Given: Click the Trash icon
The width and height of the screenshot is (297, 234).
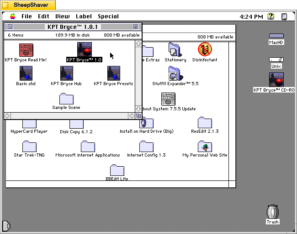Looking at the screenshot, I should click(x=273, y=212).
